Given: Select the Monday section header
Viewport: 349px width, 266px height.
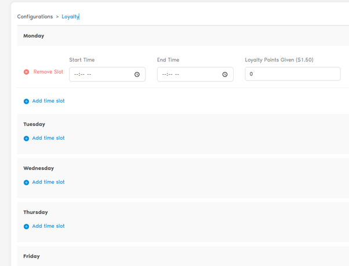Looking at the screenshot, I should point(34,36).
